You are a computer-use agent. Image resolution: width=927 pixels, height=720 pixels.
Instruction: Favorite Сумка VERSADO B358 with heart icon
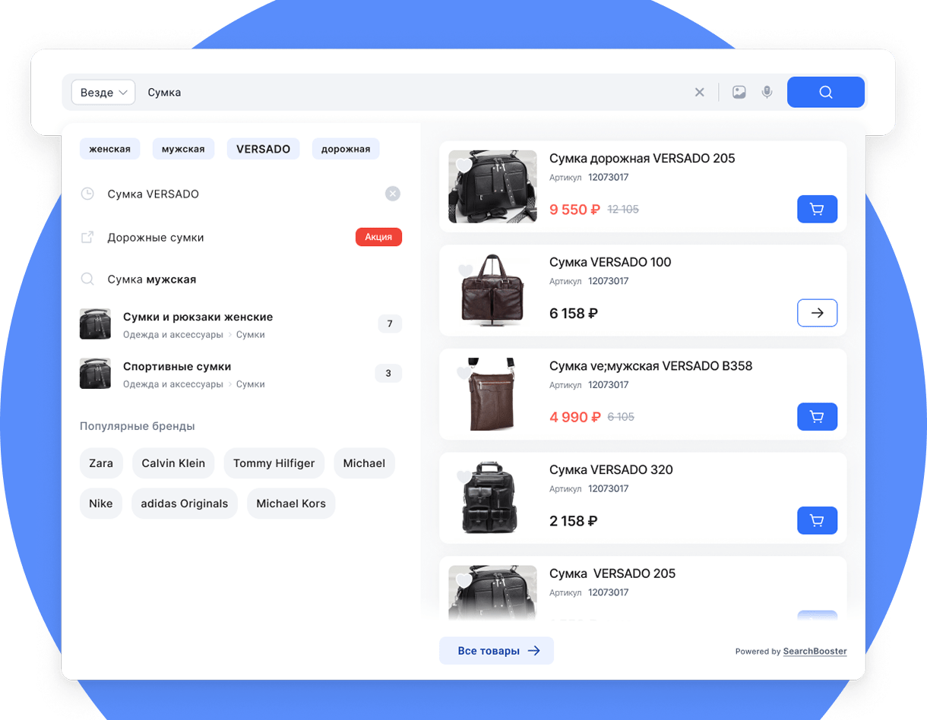click(464, 373)
